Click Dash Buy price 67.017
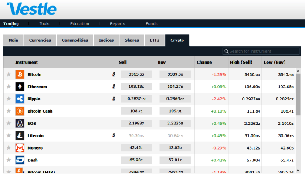The height and width of the screenshot is (174, 305). point(175,160)
